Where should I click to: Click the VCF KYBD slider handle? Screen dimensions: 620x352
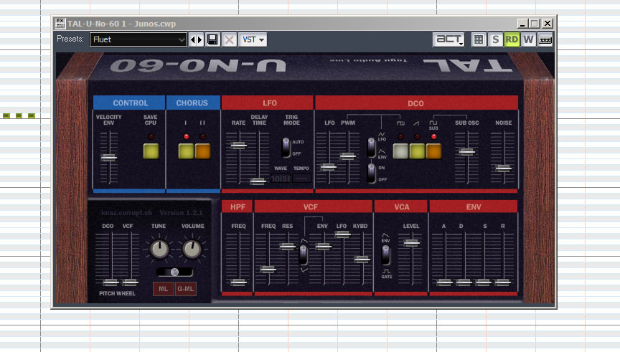[362, 259]
